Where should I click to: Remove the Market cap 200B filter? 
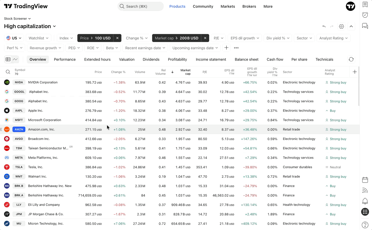point(205,38)
